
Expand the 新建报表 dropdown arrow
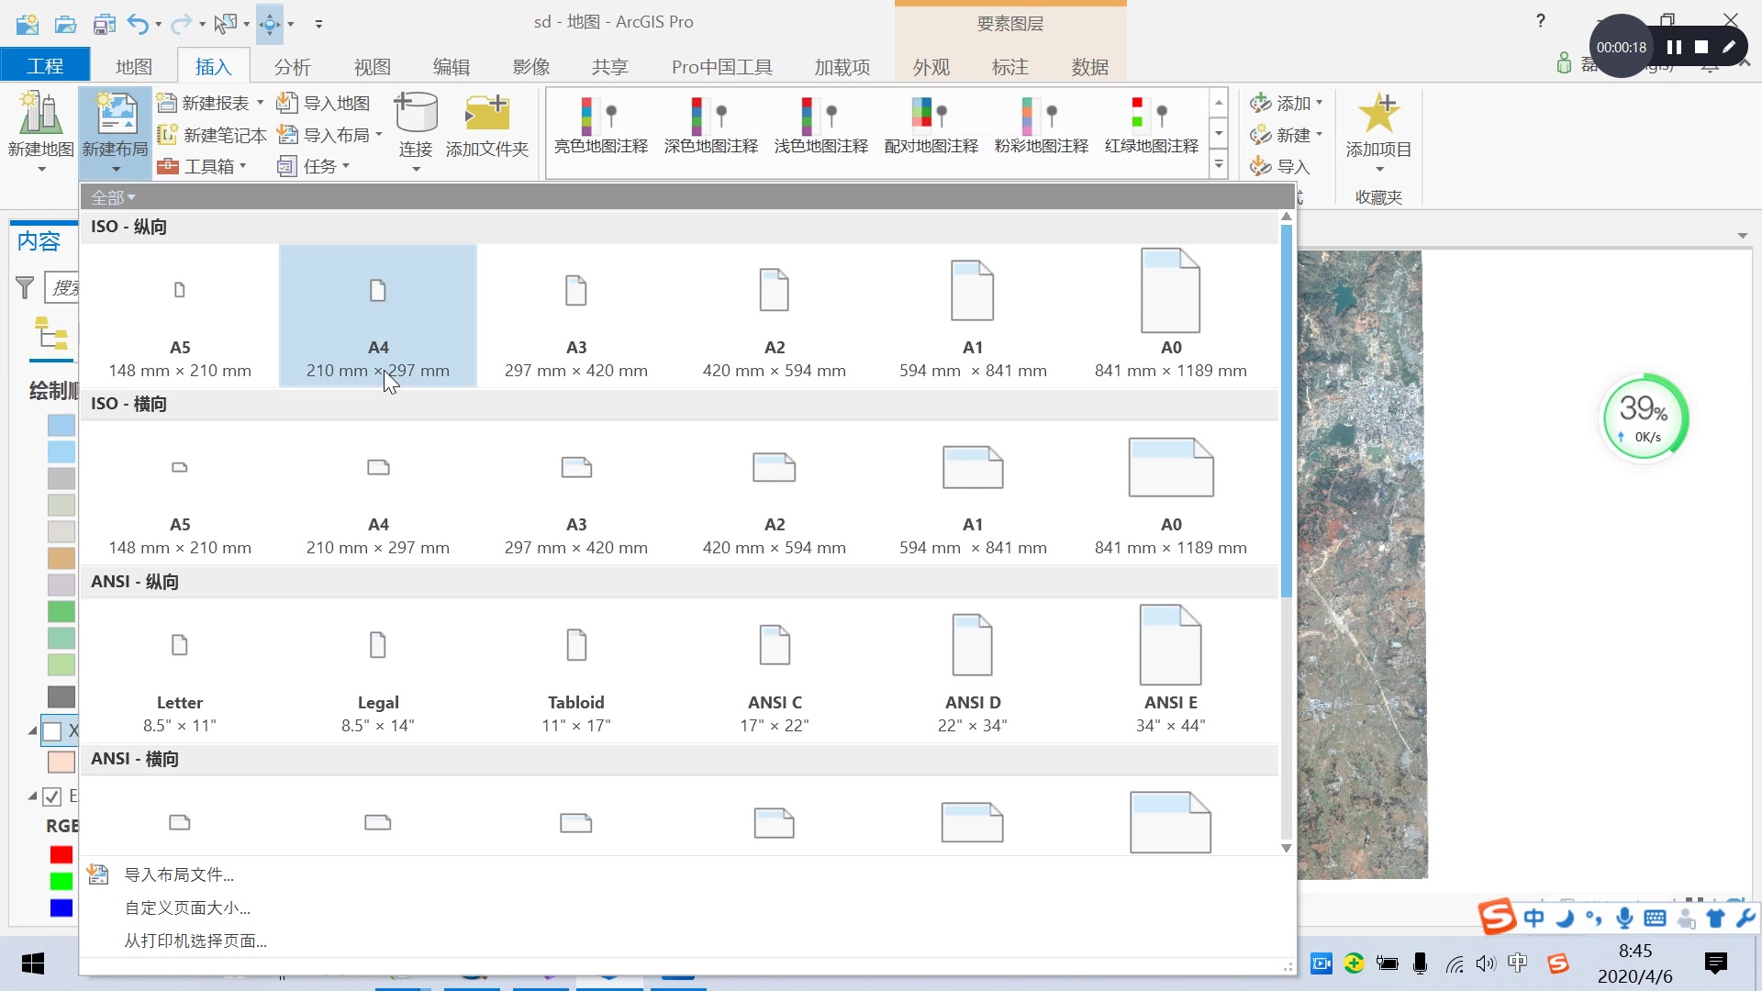(x=260, y=102)
